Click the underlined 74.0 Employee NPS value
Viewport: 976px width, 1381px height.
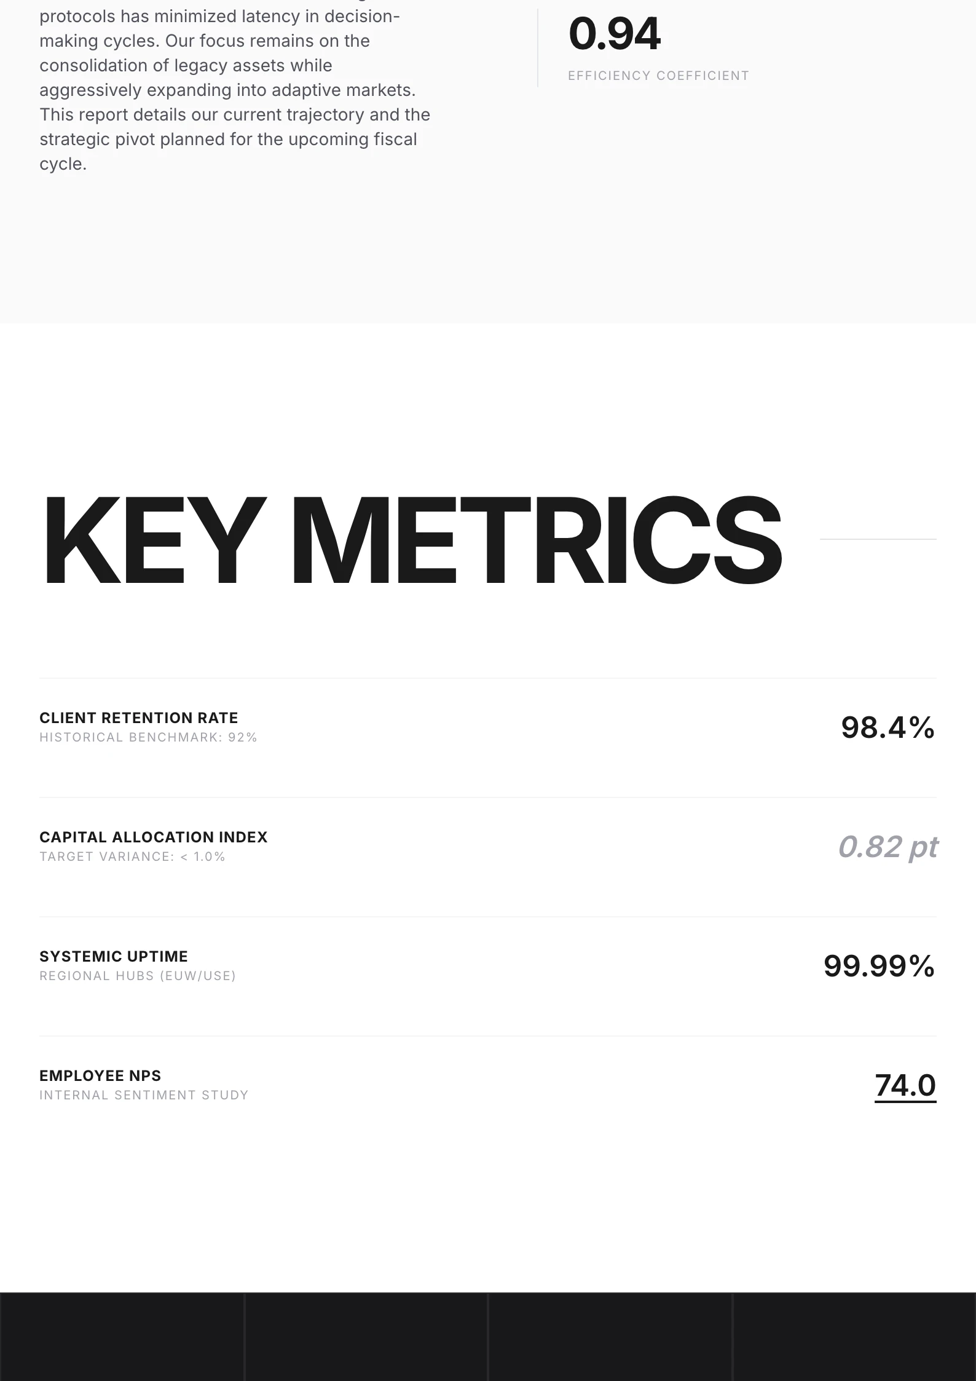[x=905, y=1085]
